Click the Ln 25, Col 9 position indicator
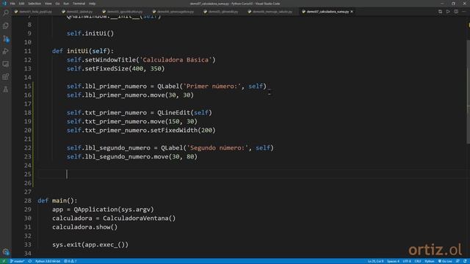Image resolution: width=470 pixels, height=264 pixels. tap(375, 261)
